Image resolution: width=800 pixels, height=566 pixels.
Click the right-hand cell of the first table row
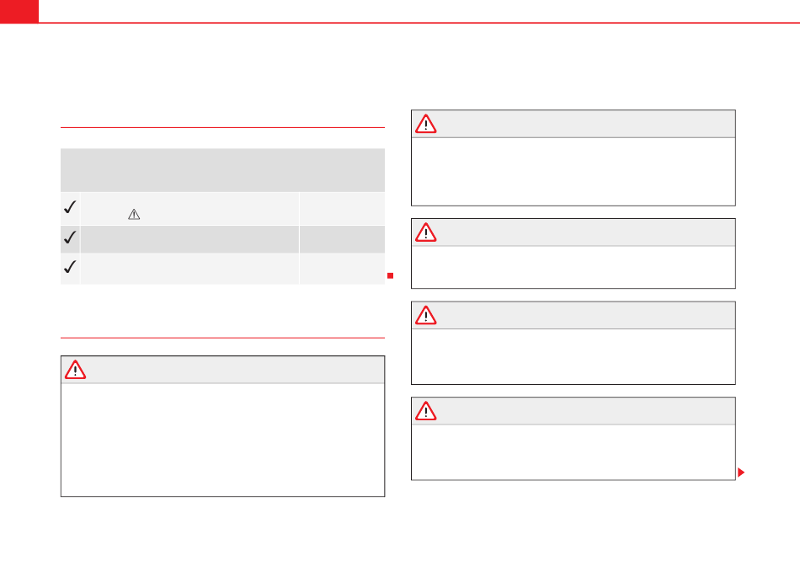pyautogui.click(x=341, y=207)
